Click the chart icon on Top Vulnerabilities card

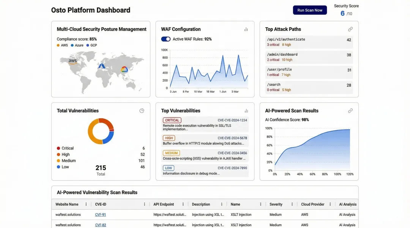click(x=246, y=110)
